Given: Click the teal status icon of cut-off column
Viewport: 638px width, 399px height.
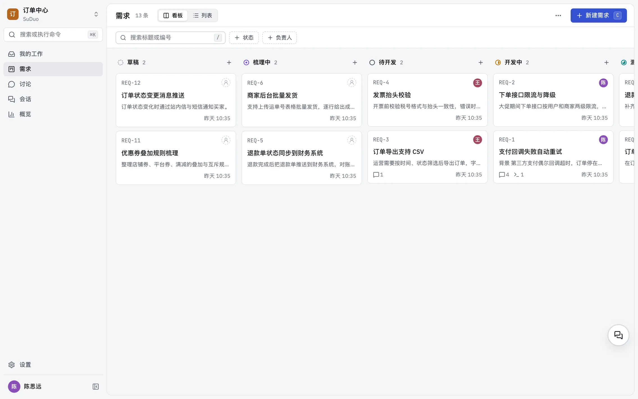Looking at the screenshot, I should point(624,62).
